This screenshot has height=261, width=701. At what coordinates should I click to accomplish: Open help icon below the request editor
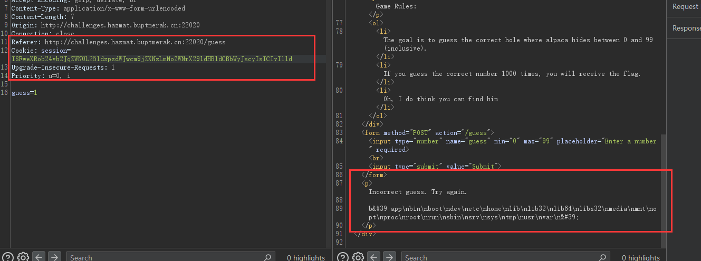click(7, 257)
